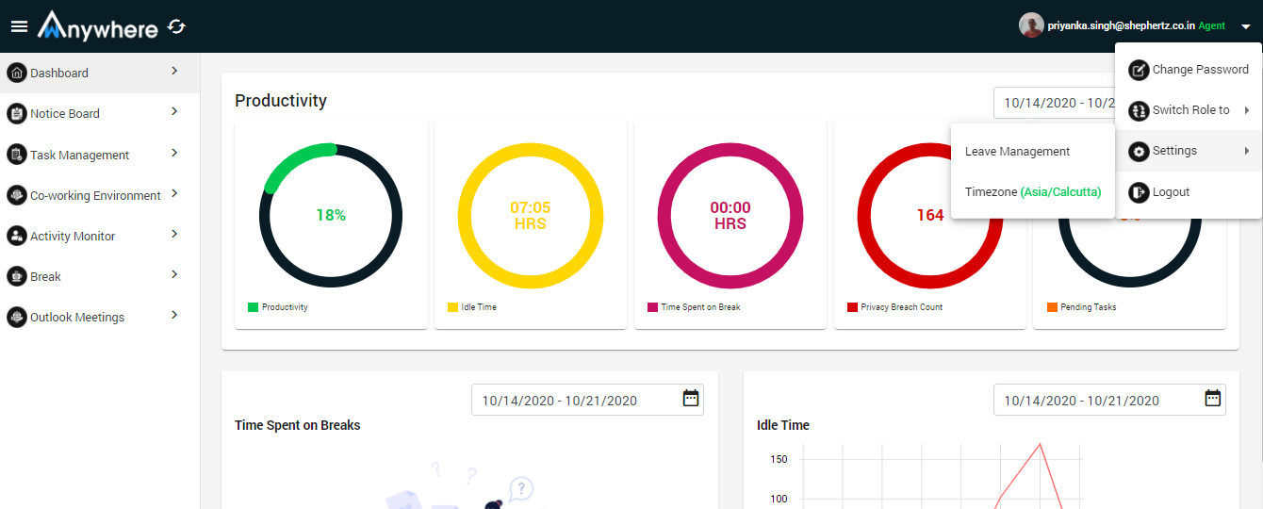The height and width of the screenshot is (509, 1263).
Task: Open Dashboard from the sidebar
Action: click(100, 73)
